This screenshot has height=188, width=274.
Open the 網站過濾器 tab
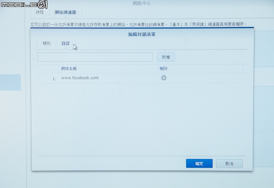65,12
